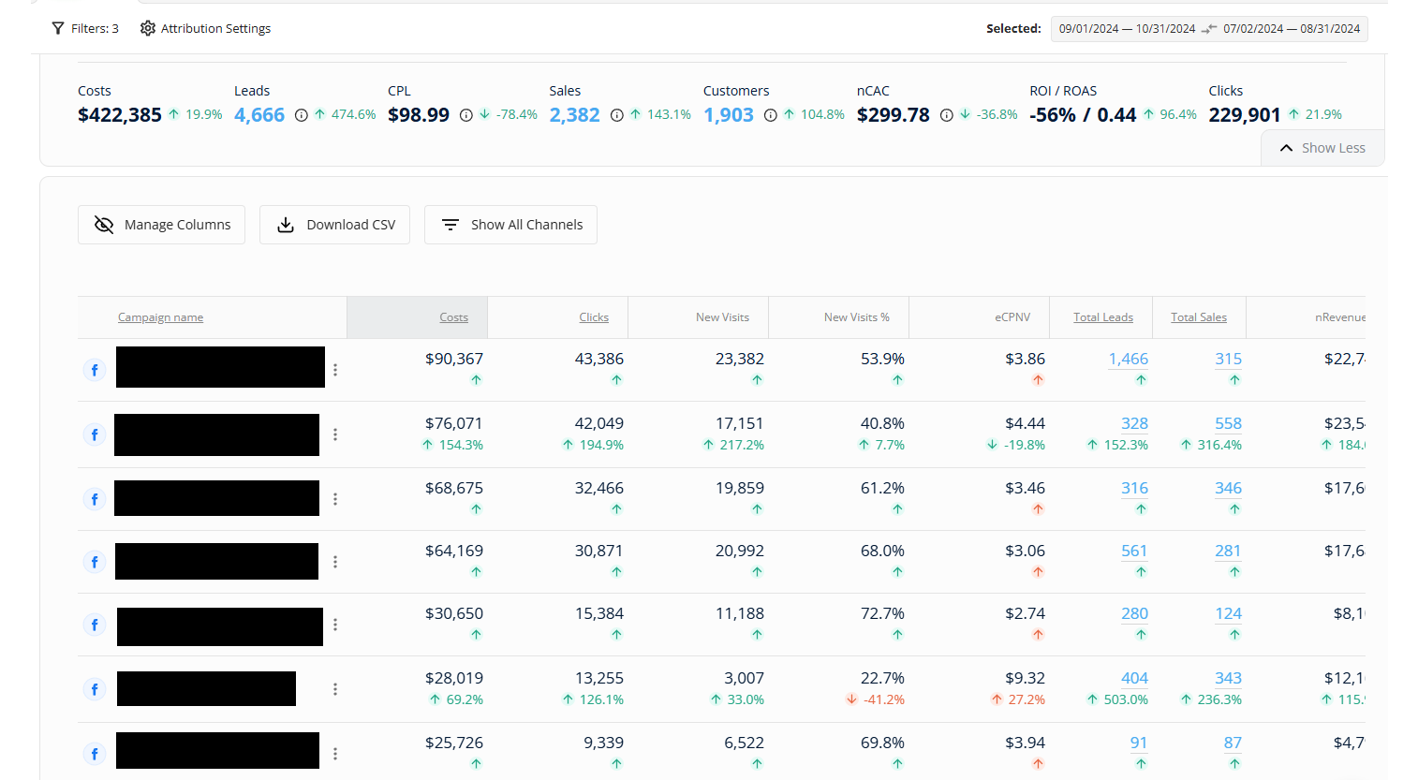Click info icon beside nCAC $299.78
Image resolution: width=1418 pixels, height=780 pixels.
[946, 115]
